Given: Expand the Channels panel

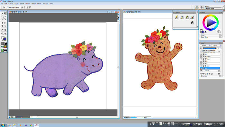Looking at the screenshot, I should point(200,76).
